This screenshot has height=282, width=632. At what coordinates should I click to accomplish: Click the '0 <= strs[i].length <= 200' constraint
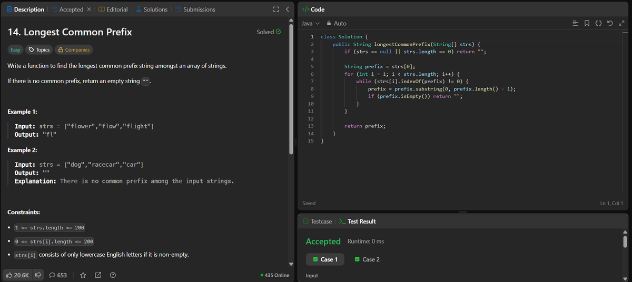pyautogui.click(x=54, y=241)
